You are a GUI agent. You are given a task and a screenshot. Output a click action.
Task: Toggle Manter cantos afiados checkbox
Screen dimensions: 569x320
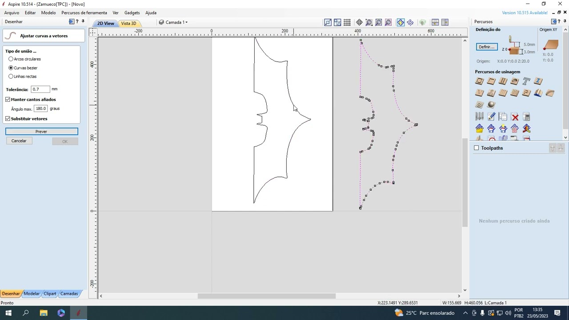click(8, 100)
